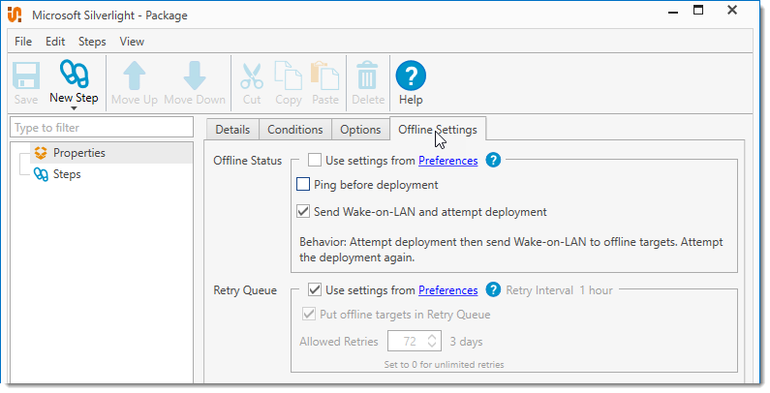Click the Cut scissors icon

pos(252,76)
